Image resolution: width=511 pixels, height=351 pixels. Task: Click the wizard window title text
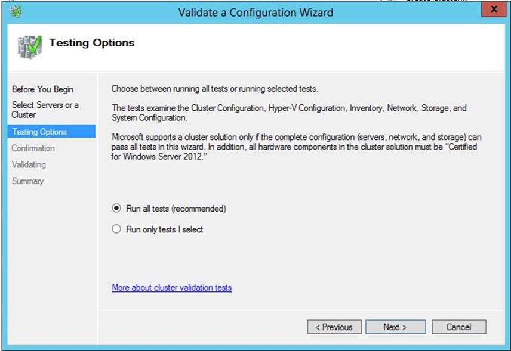pyautogui.click(x=256, y=13)
